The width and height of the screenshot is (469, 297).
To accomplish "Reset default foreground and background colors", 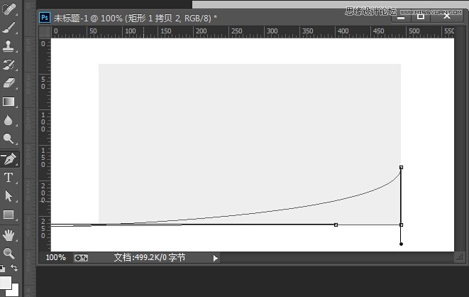I will click(x=2, y=268).
